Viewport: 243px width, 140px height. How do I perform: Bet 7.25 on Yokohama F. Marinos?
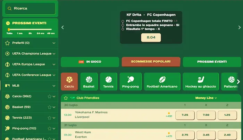point(185,115)
